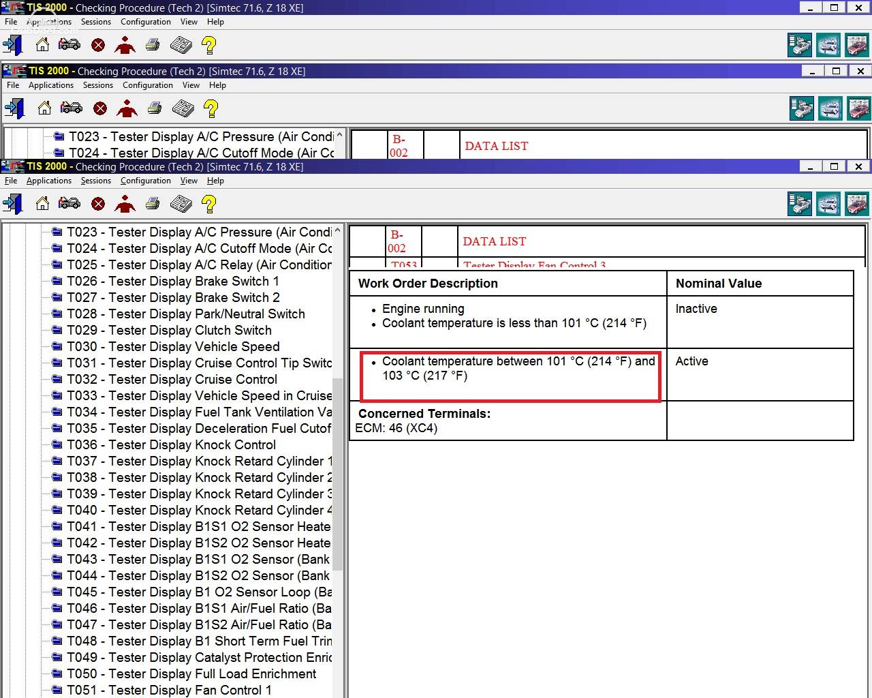This screenshot has height=698, width=872.
Task: Click the exit door icon in backmost window toolbar
Action: coord(13,44)
